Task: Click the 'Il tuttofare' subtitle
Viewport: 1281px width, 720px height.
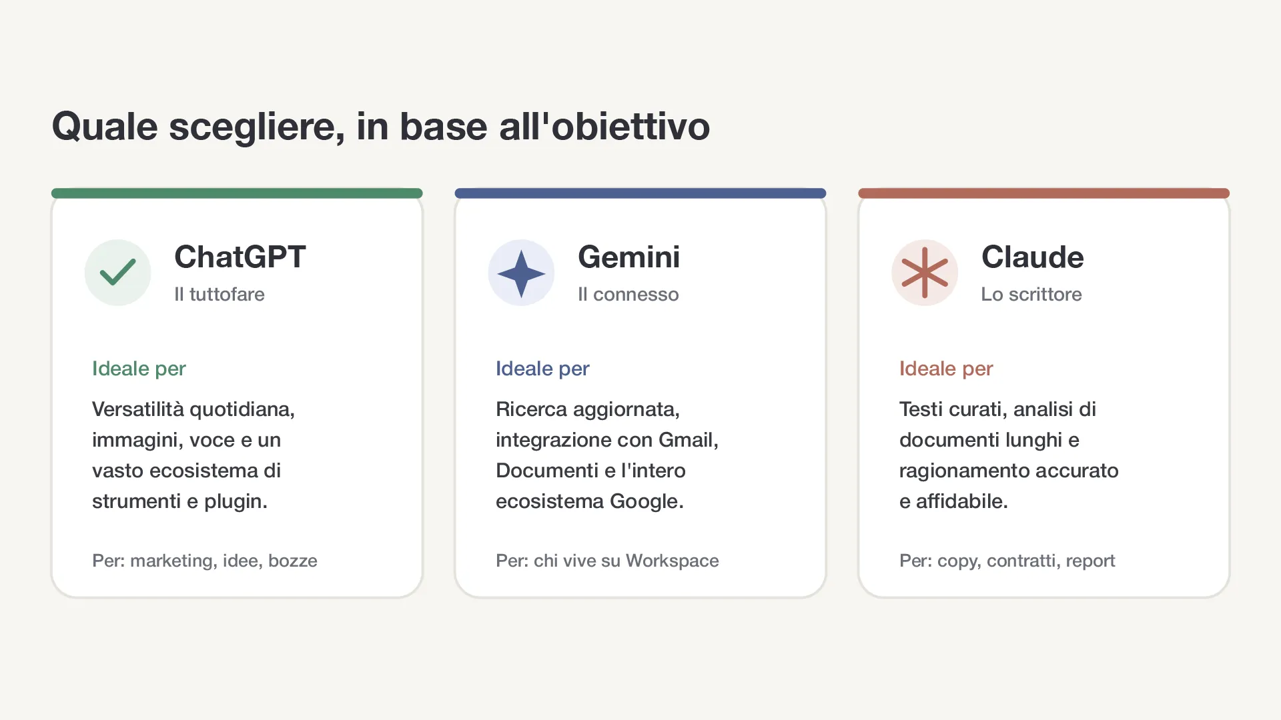Action: [220, 294]
